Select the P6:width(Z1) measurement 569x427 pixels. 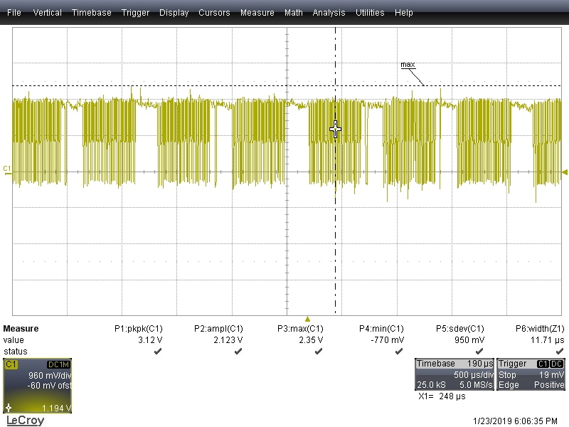pyautogui.click(x=540, y=329)
